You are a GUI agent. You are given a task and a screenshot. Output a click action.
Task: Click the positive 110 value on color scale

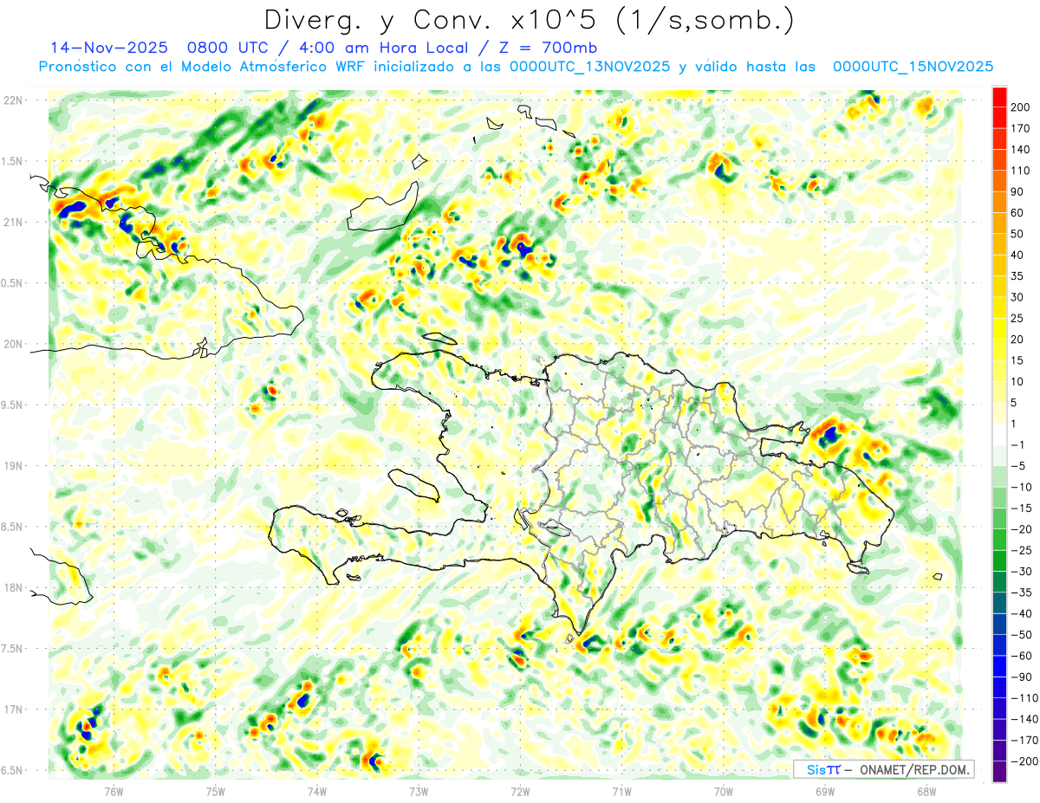1021,171
